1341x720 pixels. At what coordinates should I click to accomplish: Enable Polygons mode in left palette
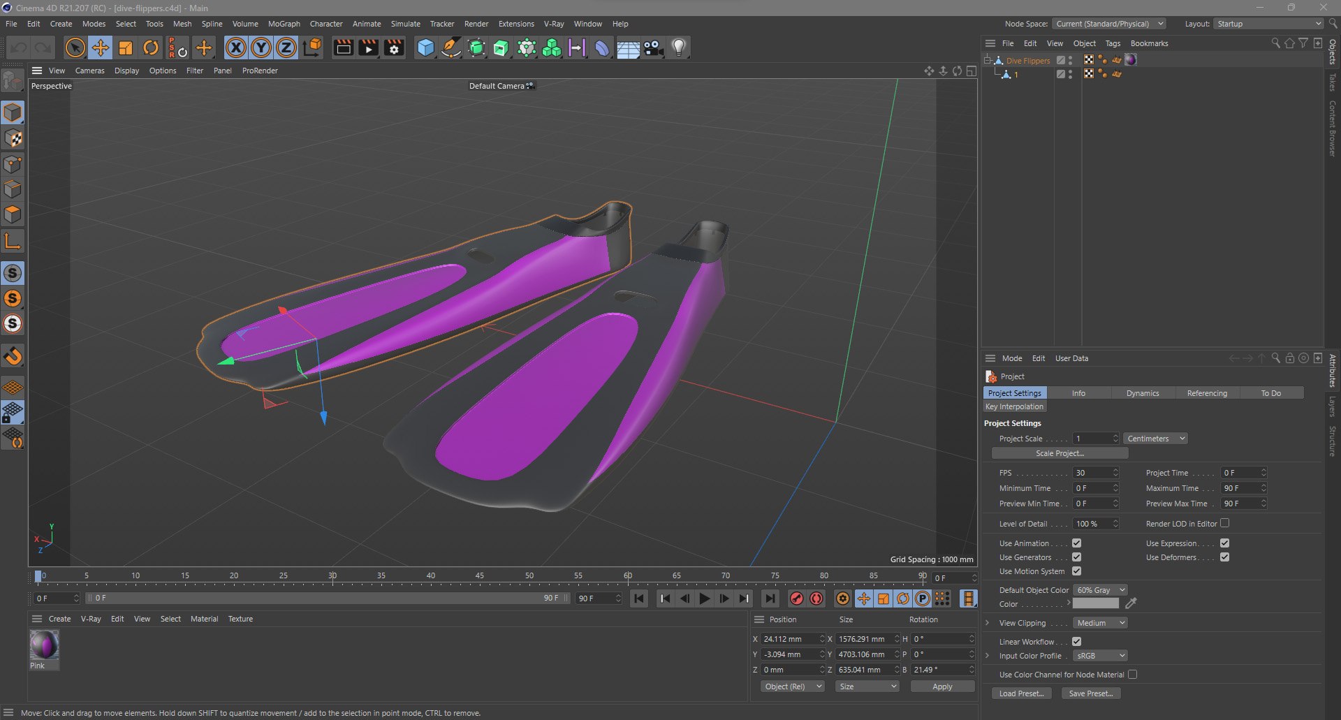click(13, 214)
